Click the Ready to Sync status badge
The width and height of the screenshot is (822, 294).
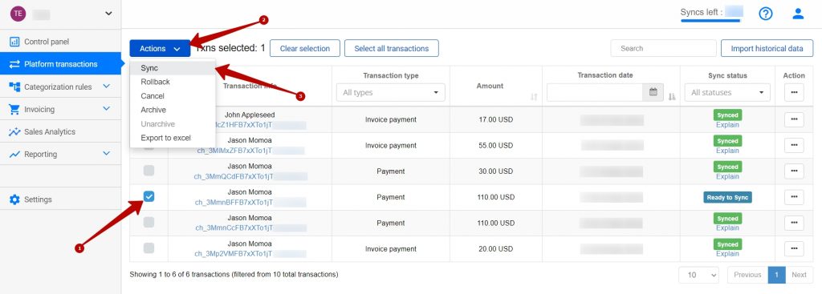pyautogui.click(x=727, y=197)
